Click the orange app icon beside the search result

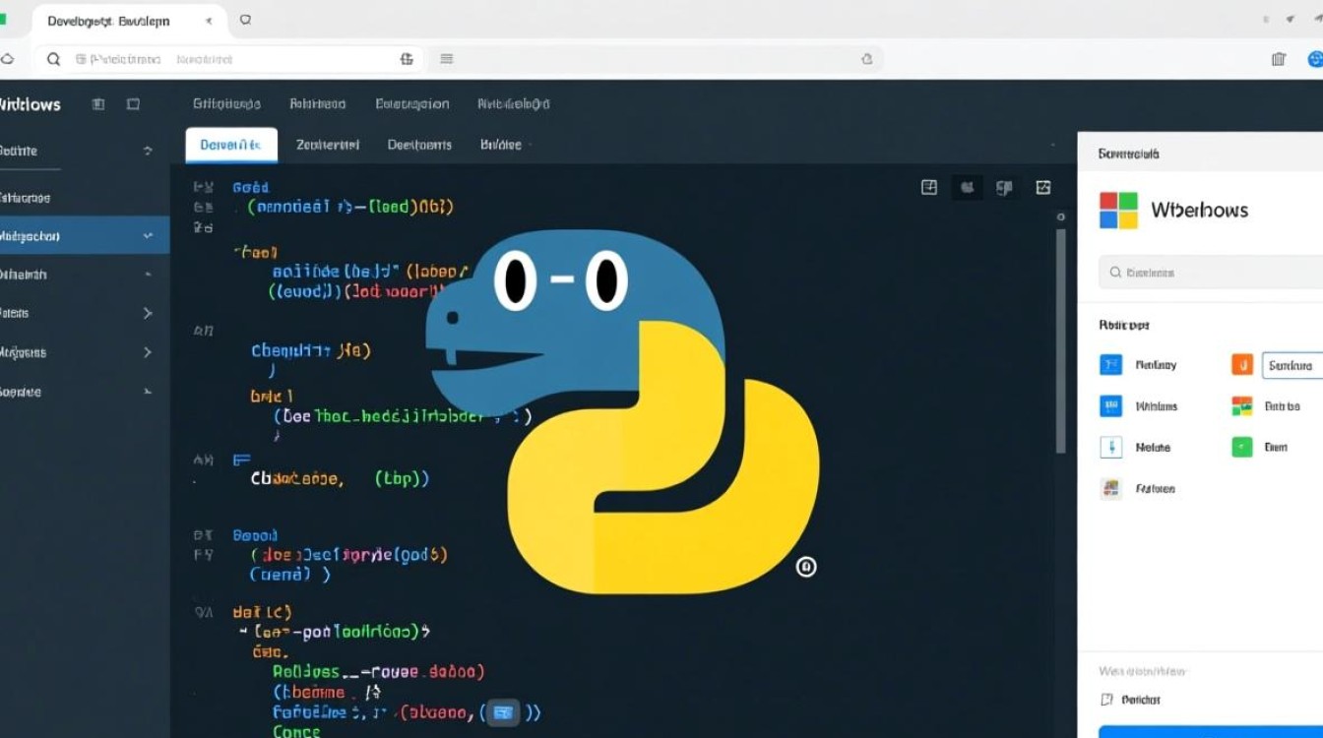pos(1240,364)
